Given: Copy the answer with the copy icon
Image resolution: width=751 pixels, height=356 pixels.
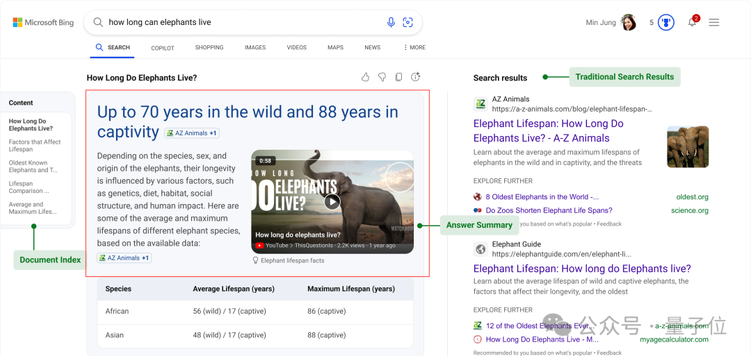Looking at the screenshot, I should click(398, 78).
